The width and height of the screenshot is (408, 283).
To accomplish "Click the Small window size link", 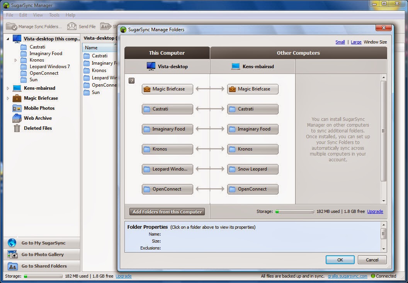I will (340, 42).
